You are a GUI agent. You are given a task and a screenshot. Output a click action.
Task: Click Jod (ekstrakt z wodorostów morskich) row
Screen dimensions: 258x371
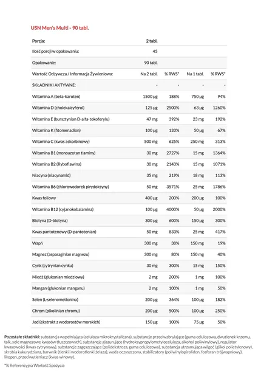(129, 322)
